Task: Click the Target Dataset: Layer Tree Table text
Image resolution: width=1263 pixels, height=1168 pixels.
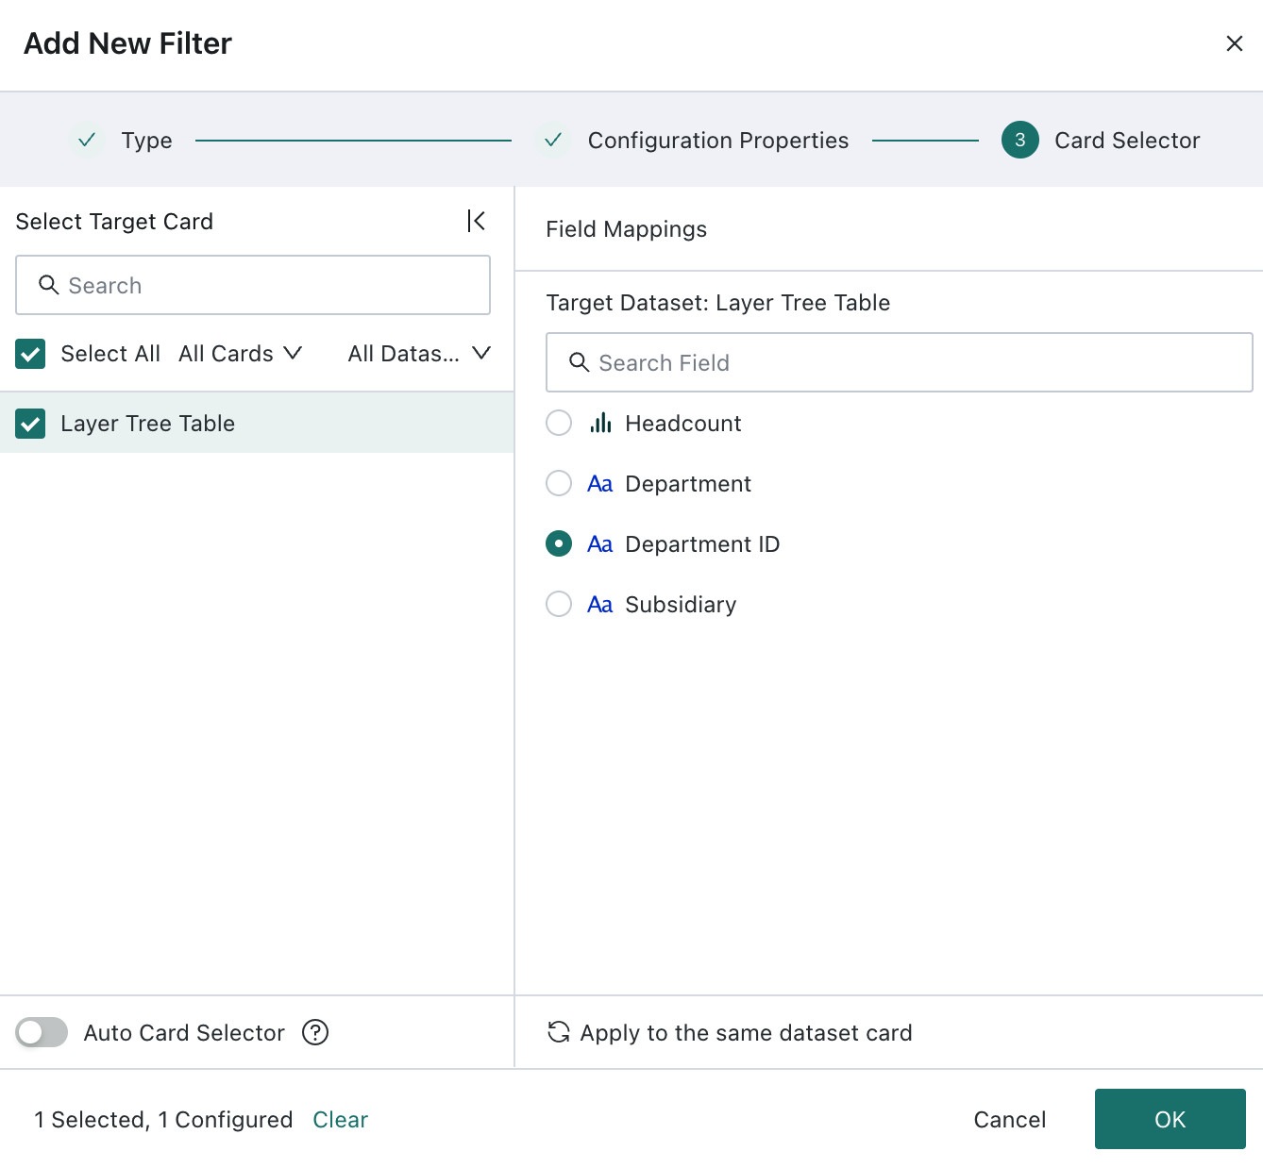Action: click(718, 303)
